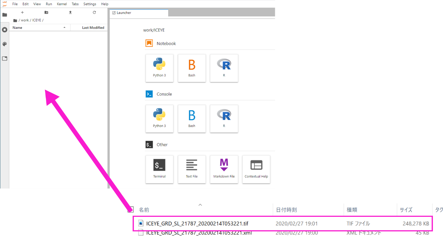Go to the work folder breadcrumb

click(25, 20)
